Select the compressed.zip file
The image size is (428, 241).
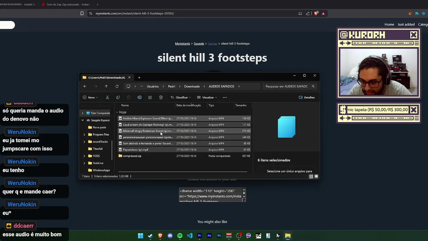click(185, 156)
